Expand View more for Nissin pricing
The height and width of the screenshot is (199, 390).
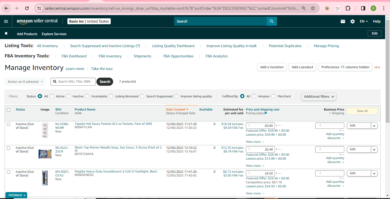point(255,166)
